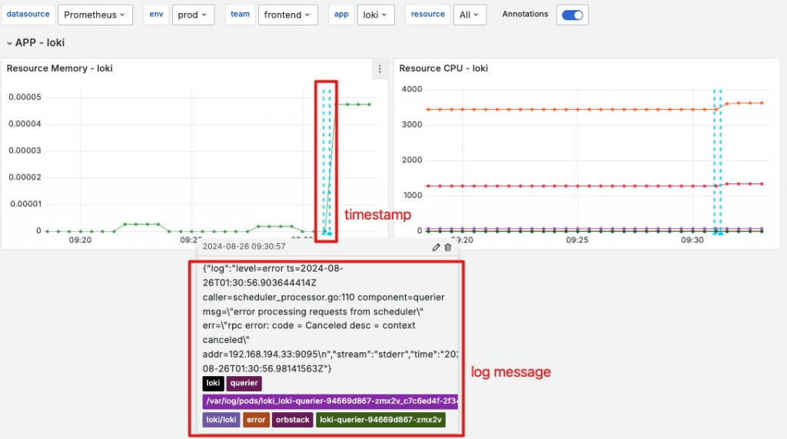Click the black loki tag
This screenshot has width=787, height=439.
[x=213, y=384]
